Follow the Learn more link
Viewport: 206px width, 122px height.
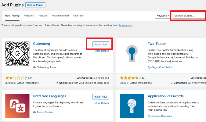pos(125,25)
